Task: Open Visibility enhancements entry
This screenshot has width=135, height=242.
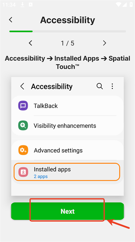Action: 67,125
